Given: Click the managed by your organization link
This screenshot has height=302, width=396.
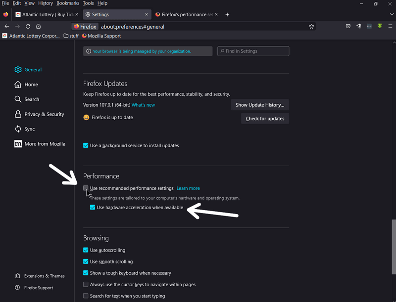Looking at the screenshot, I should tap(142, 51).
